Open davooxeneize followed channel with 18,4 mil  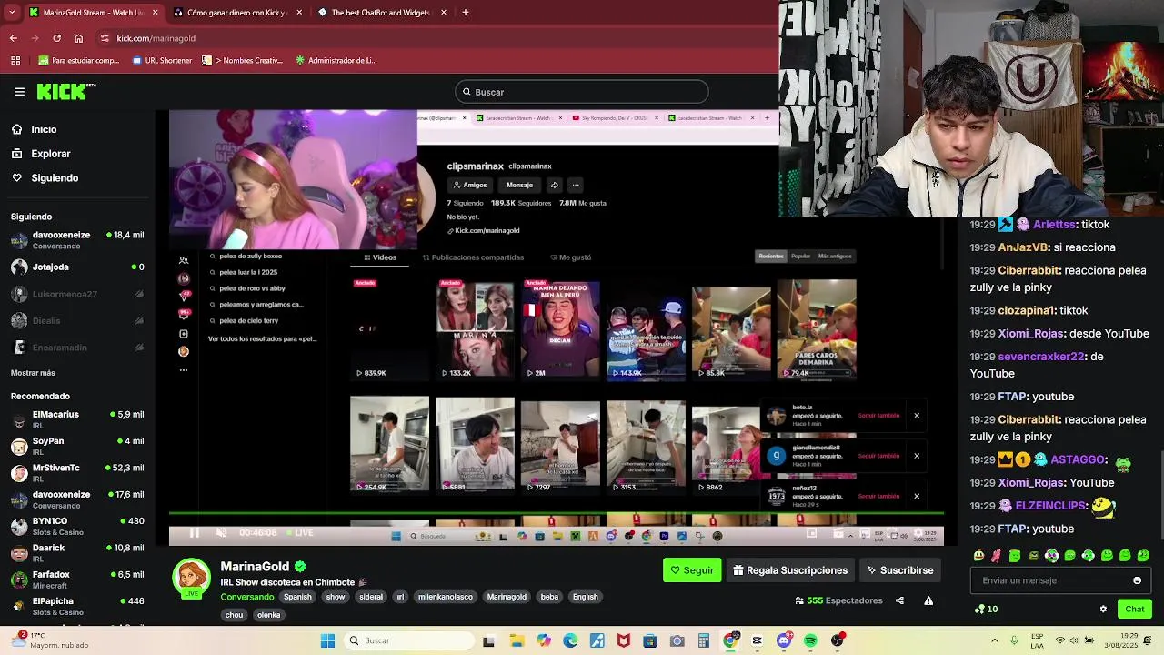coord(77,240)
